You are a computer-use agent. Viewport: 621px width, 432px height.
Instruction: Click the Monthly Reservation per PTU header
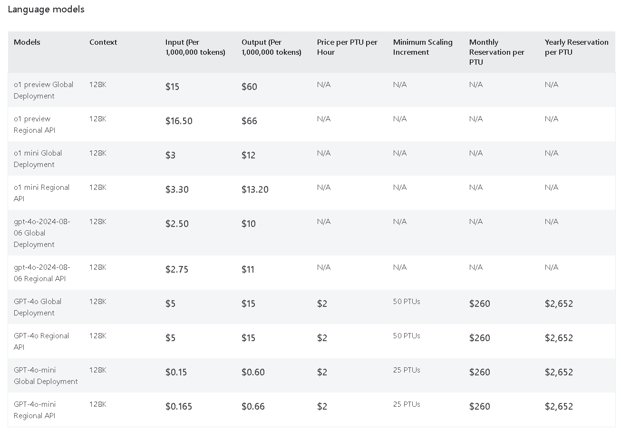[x=497, y=52]
